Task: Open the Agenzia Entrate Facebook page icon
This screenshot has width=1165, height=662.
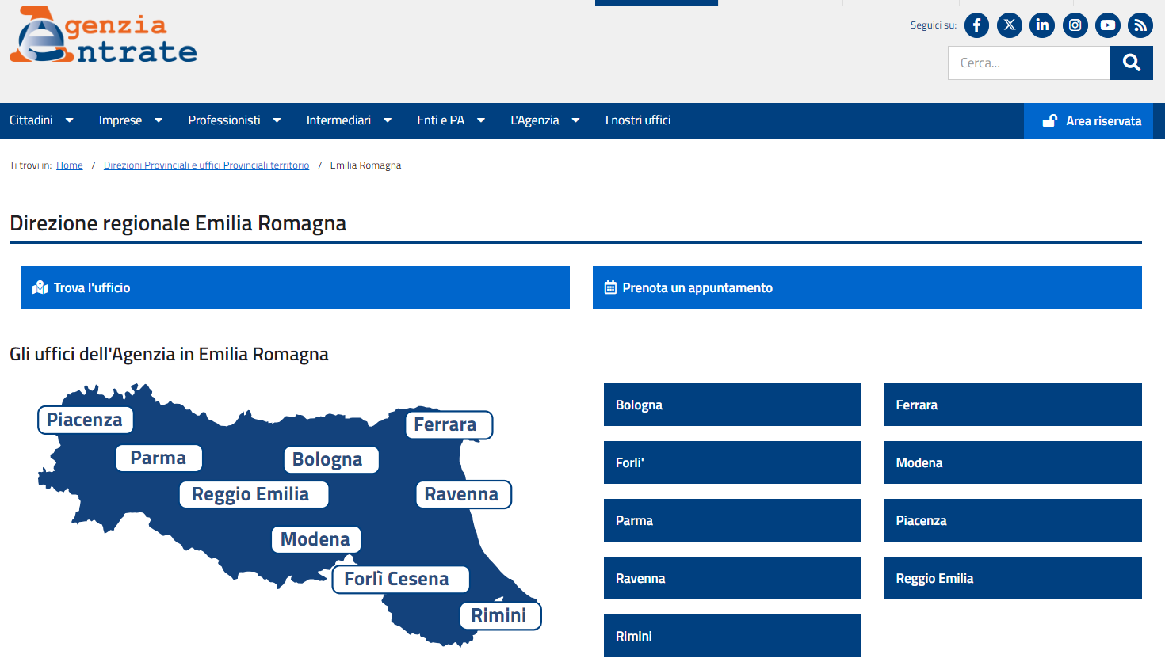Action: point(976,25)
